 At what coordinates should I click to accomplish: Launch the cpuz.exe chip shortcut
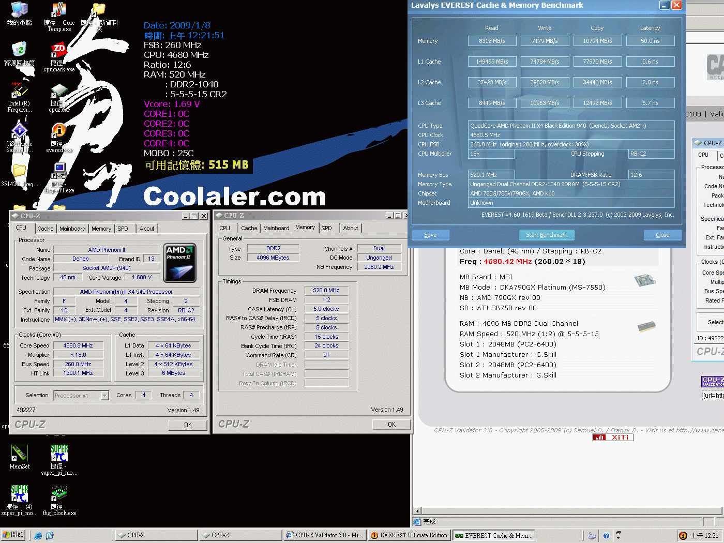coord(59,98)
